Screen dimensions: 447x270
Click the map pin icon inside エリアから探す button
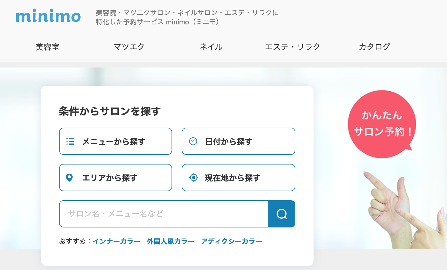[69, 178]
